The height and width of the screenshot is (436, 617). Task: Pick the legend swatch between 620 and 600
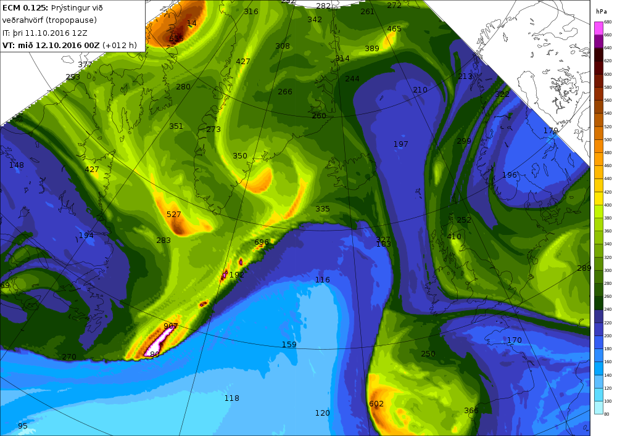[598, 68]
